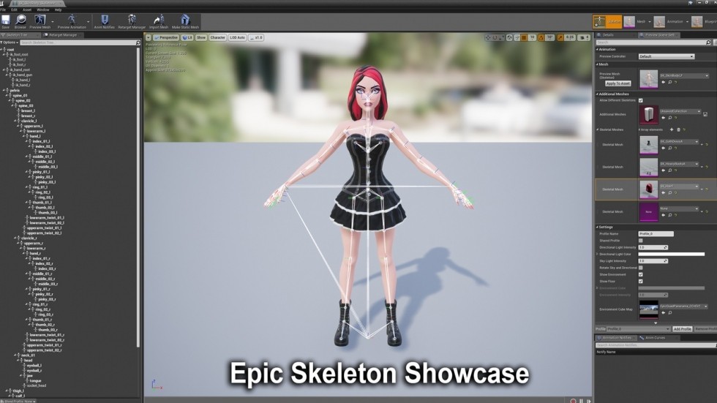Screen dimensions: 717x403
Task: Open SK_HeavyBoots skeletal mesh dropdown
Action: (x=679, y=164)
